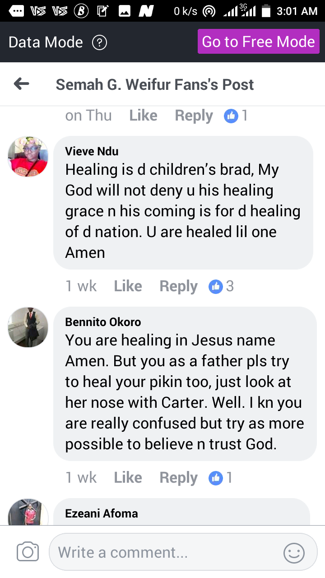Tap the back arrow icon

click(x=22, y=84)
